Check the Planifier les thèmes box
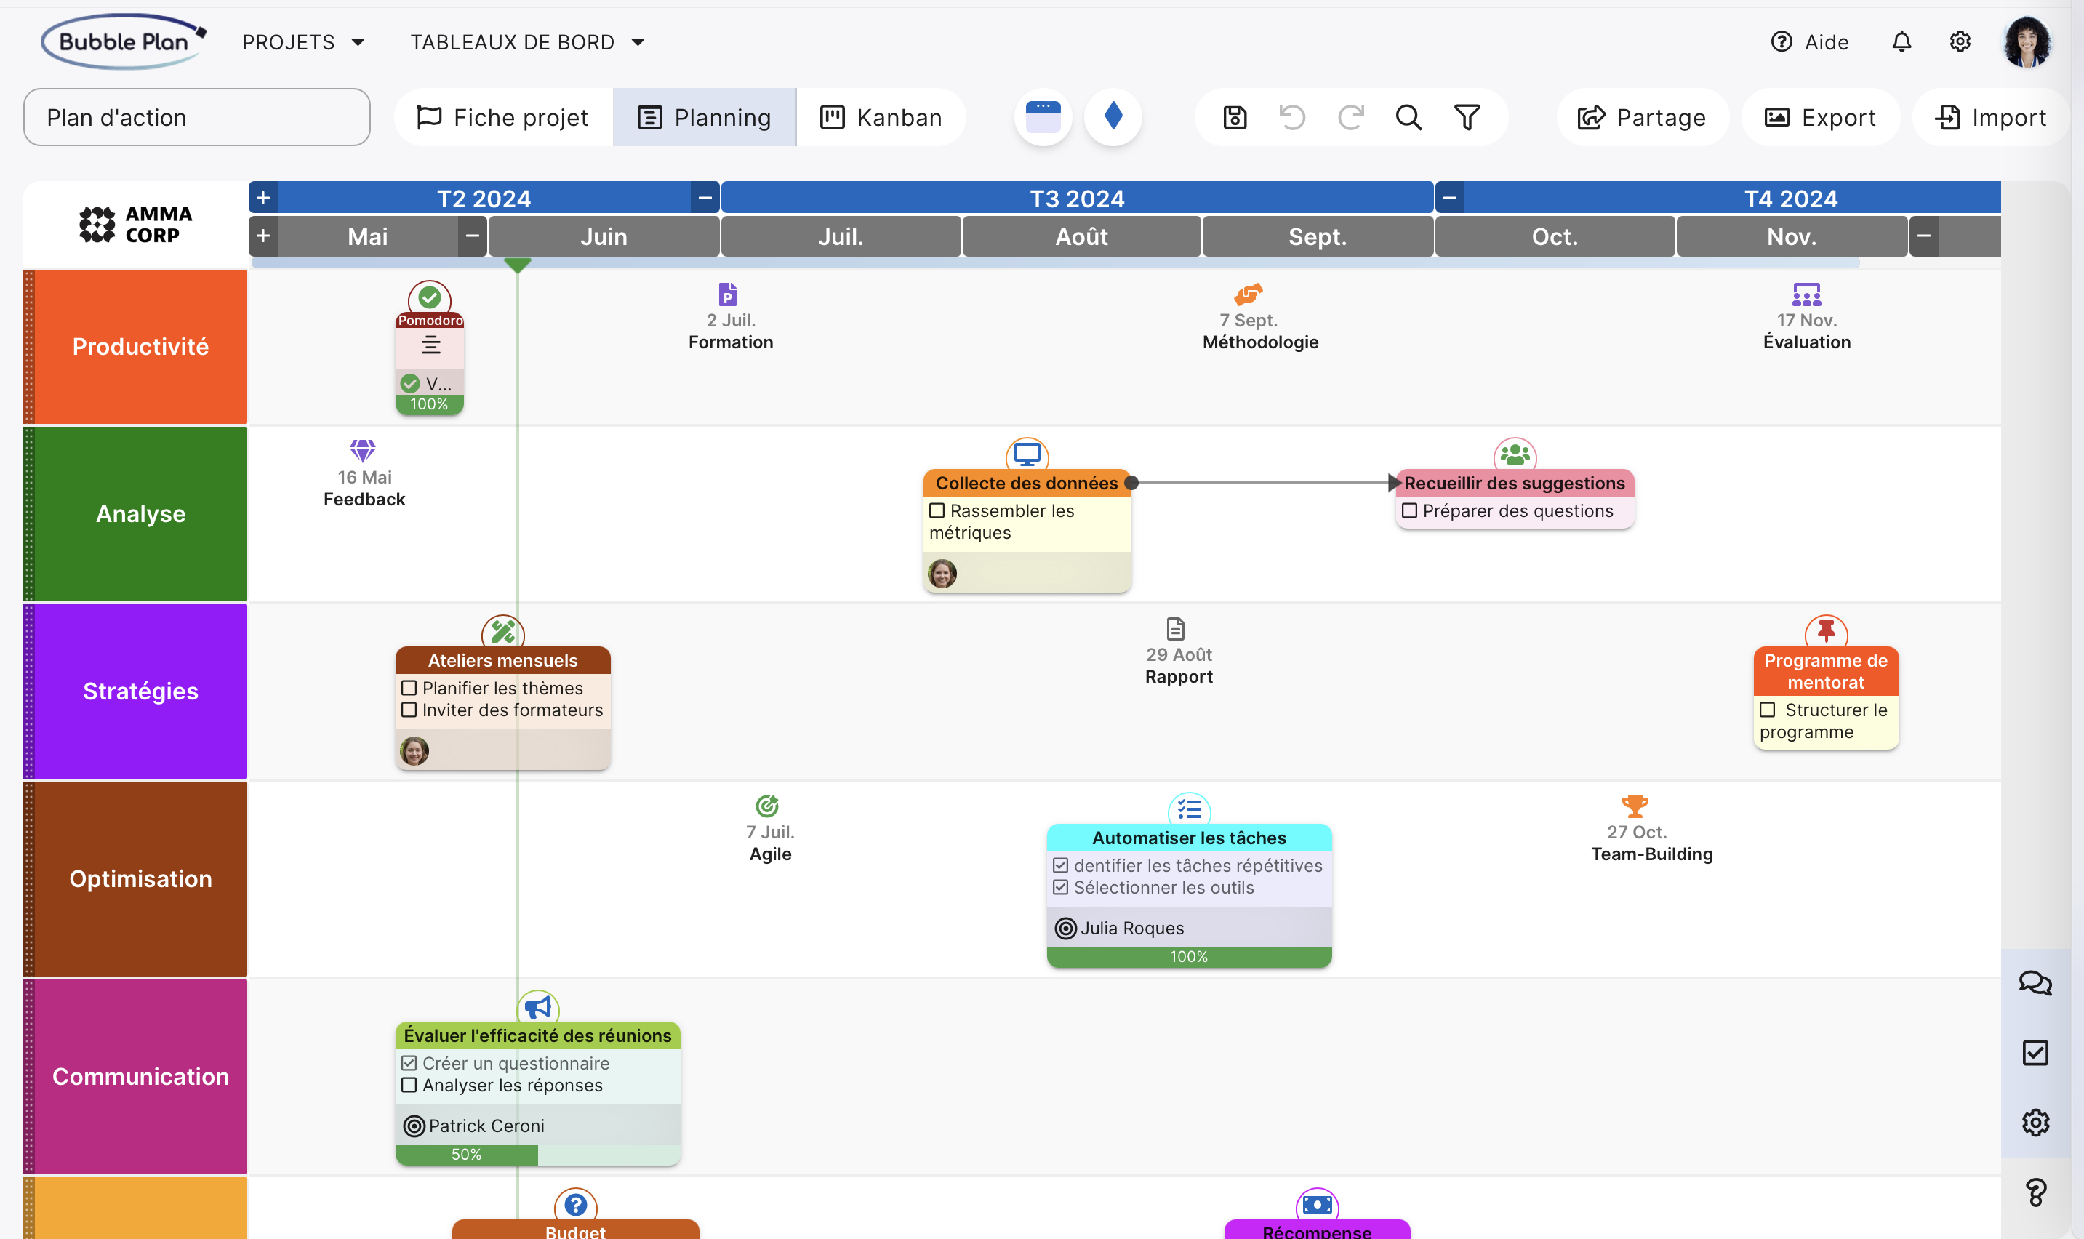 409,688
